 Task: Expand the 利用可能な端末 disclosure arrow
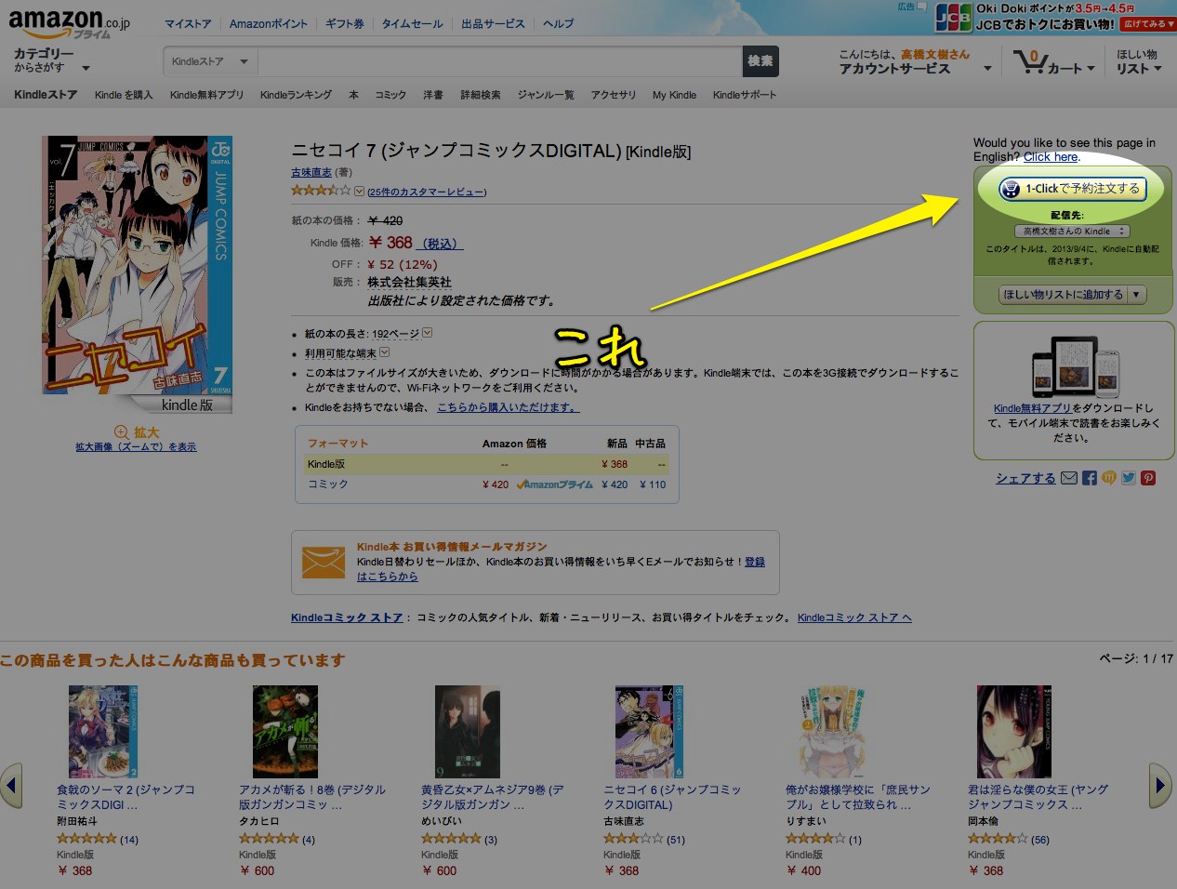tap(385, 353)
